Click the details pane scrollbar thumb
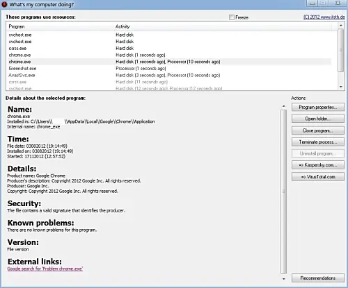This screenshot has width=348, height=288. [x=284, y=192]
